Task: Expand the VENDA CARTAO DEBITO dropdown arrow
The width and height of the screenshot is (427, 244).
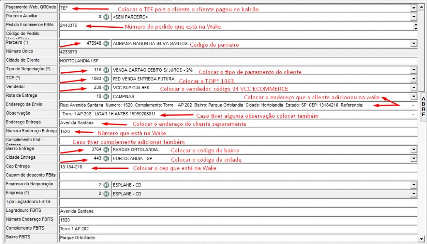Action: pyautogui.click(x=413, y=70)
